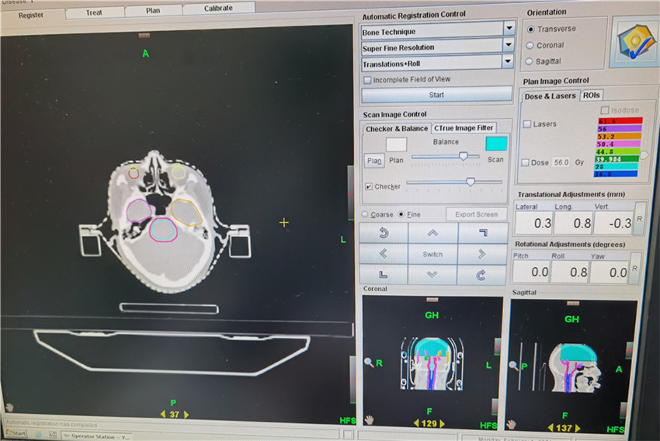Open the Windows Start button
Screen dimensions: 660x441
16,433
